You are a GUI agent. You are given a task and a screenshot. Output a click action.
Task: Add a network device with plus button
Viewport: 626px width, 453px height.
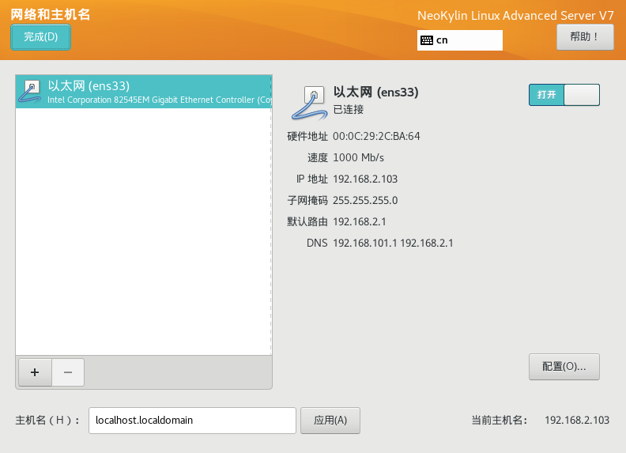point(35,372)
